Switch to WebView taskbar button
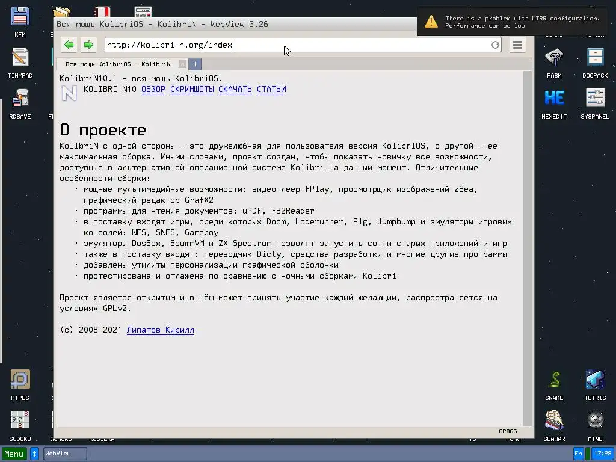This screenshot has height=462, width=616. (65, 454)
